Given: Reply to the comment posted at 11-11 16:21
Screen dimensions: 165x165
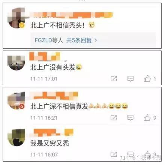Looking at the screenshot, I should coord(131,118).
